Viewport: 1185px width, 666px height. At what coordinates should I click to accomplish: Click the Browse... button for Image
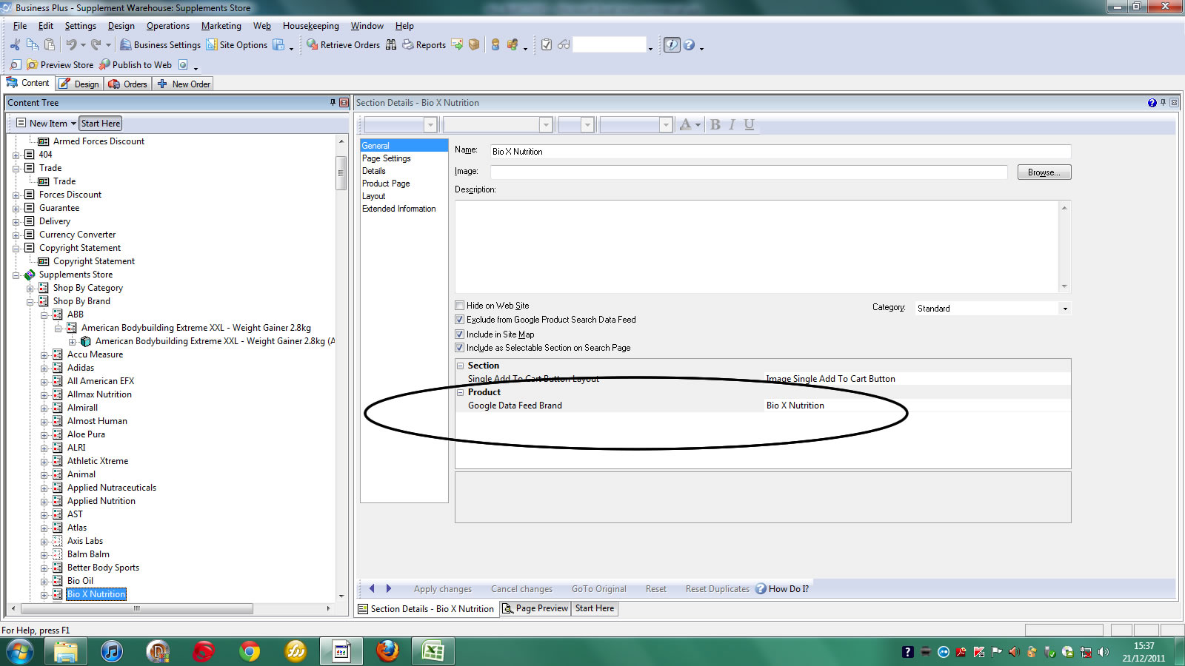click(1044, 172)
